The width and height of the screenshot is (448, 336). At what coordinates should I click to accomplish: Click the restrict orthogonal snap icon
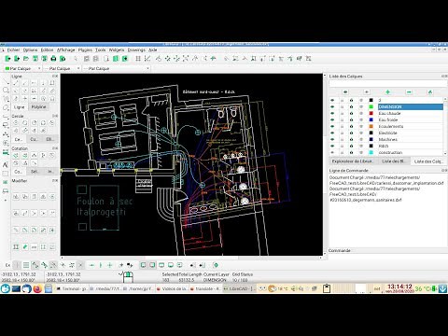coord(110,265)
